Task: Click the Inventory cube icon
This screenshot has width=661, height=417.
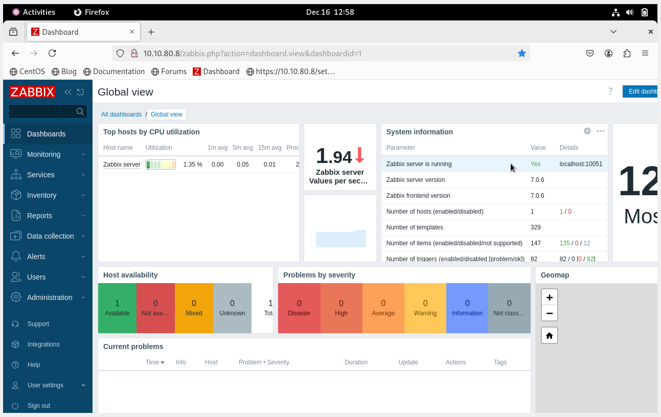Action: tap(16, 195)
